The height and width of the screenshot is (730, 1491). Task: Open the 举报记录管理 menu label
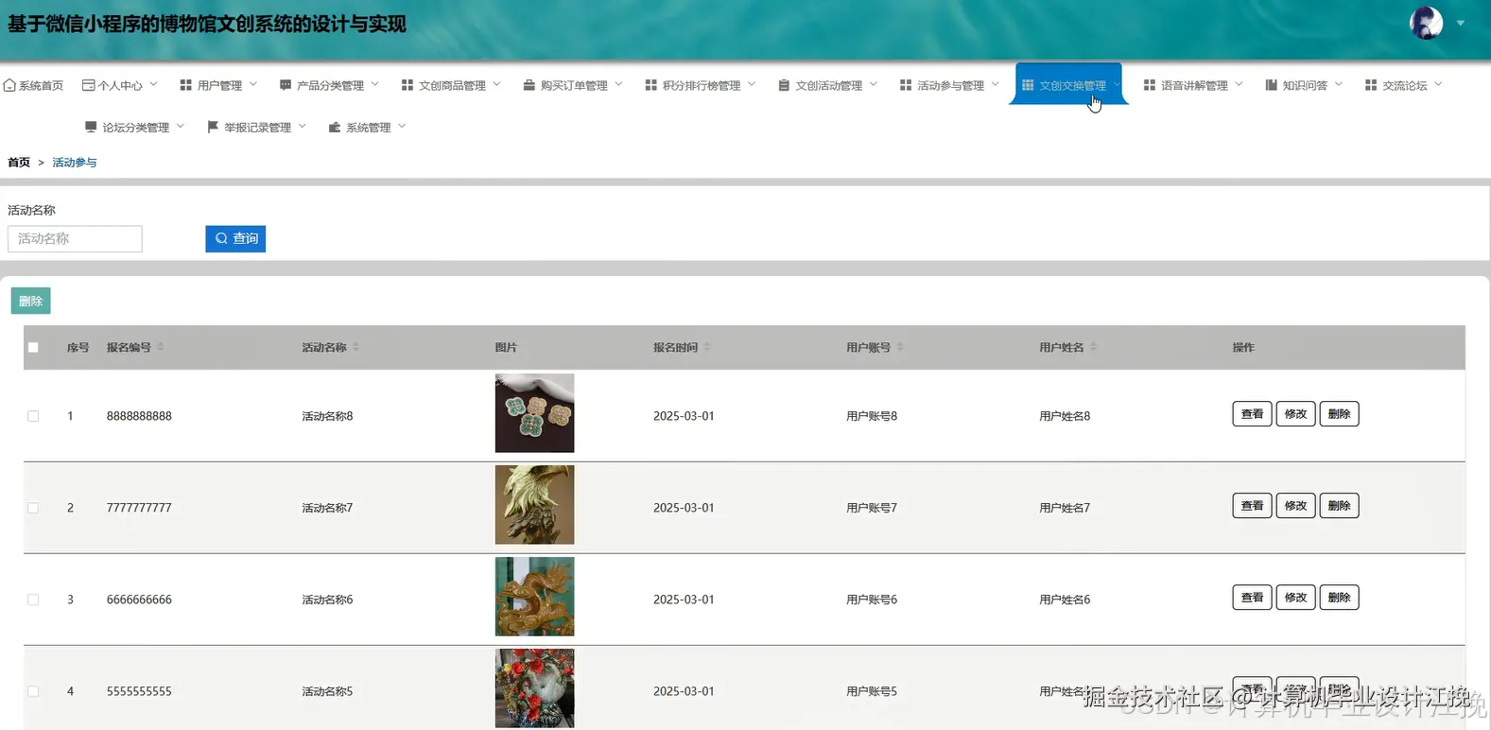(x=257, y=127)
